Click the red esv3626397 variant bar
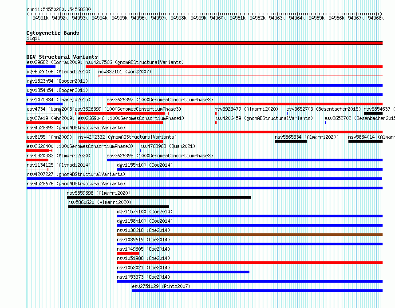The height and width of the screenshot is (308, 395). pyautogui.click(x=245, y=104)
